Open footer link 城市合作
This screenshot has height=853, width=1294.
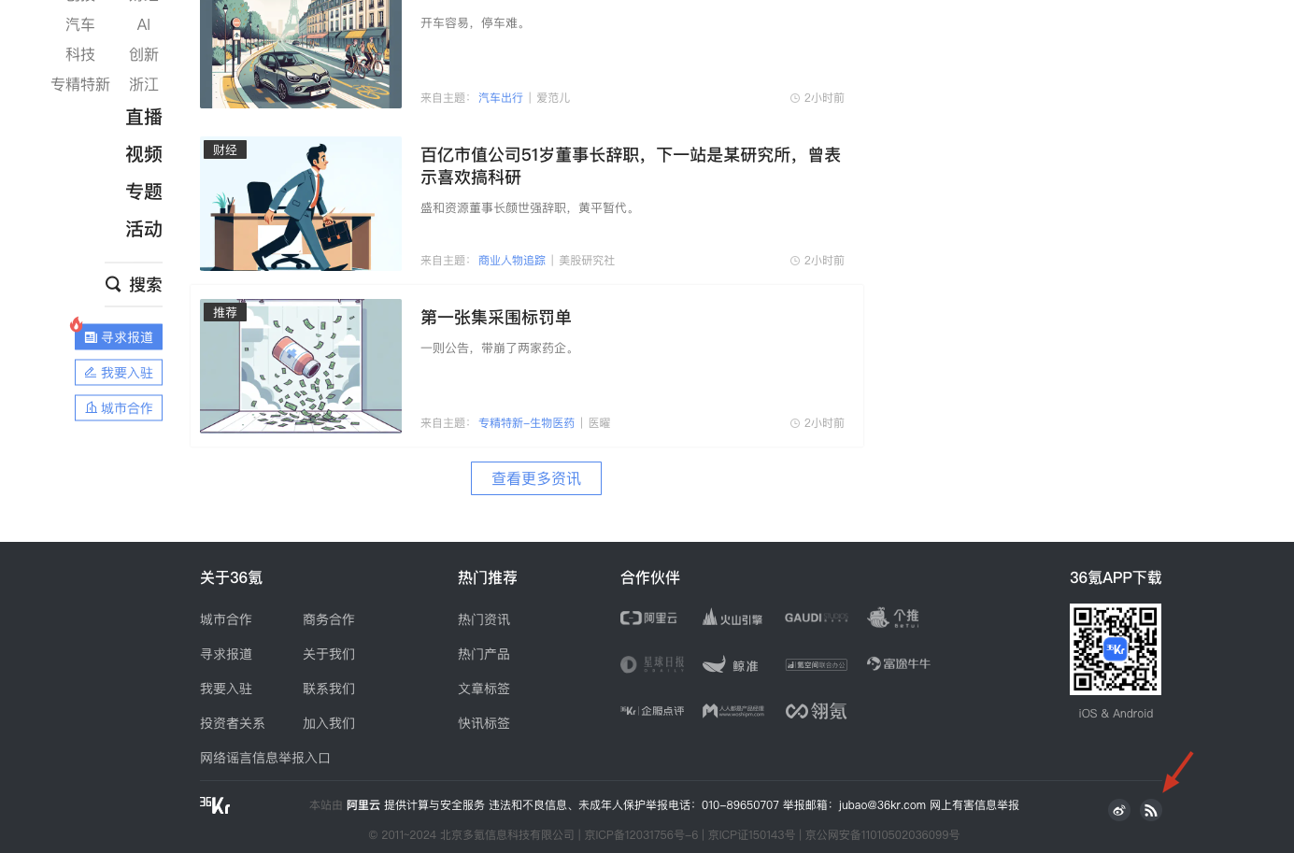tap(226, 619)
